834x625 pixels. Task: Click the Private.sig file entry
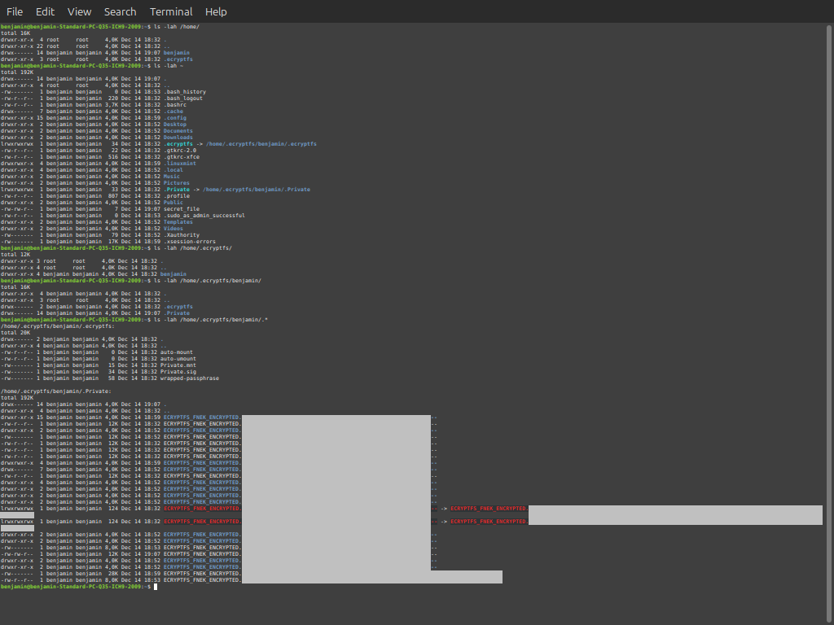179,372
